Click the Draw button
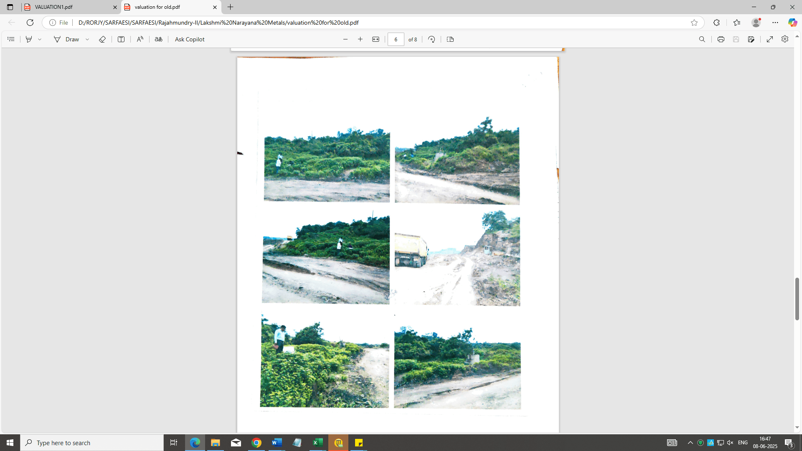802x451 pixels. [x=66, y=39]
